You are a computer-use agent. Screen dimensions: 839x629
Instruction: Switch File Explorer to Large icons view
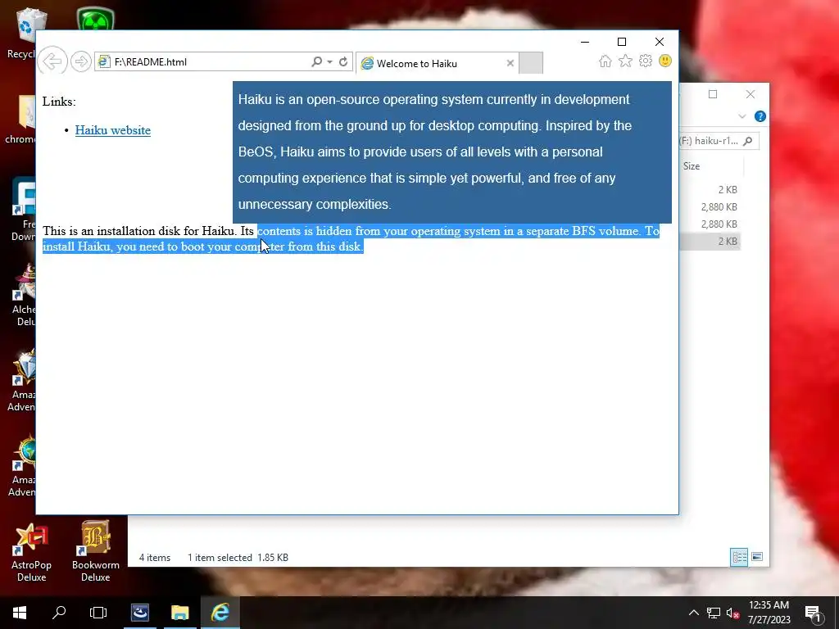point(756,557)
